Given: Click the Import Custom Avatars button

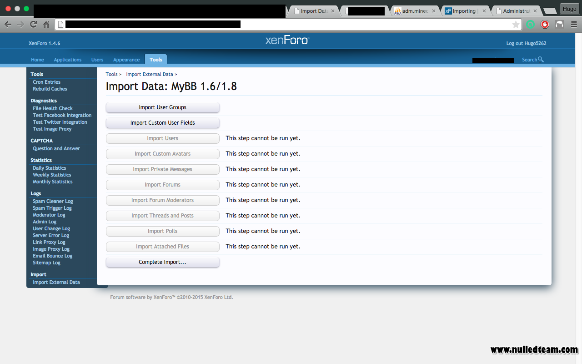Looking at the screenshot, I should [x=163, y=154].
